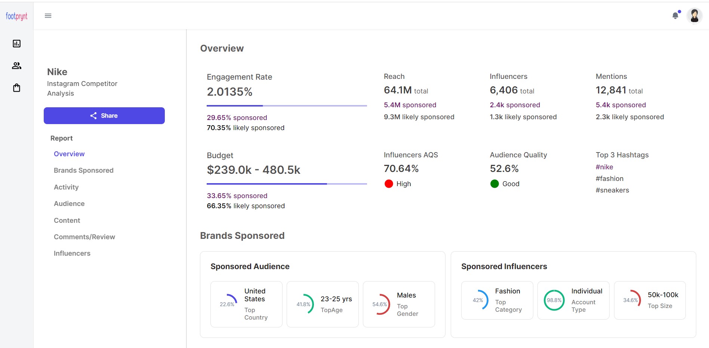
Task: Click the #nike hashtag
Action: tap(604, 167)
